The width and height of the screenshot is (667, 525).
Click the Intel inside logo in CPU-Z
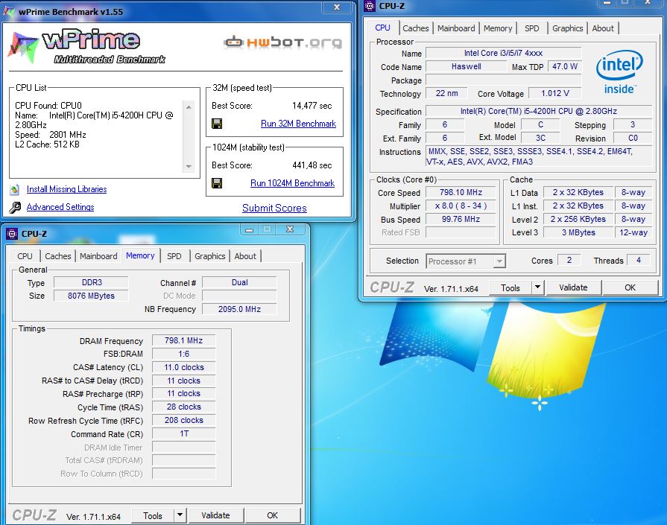(619, 71)
